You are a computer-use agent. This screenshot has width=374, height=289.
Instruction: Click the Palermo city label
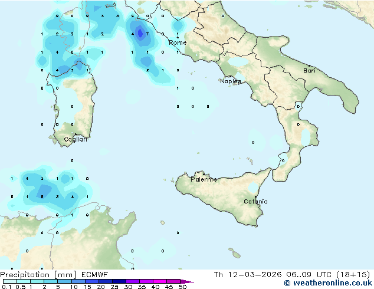click(x=204, y=179)
